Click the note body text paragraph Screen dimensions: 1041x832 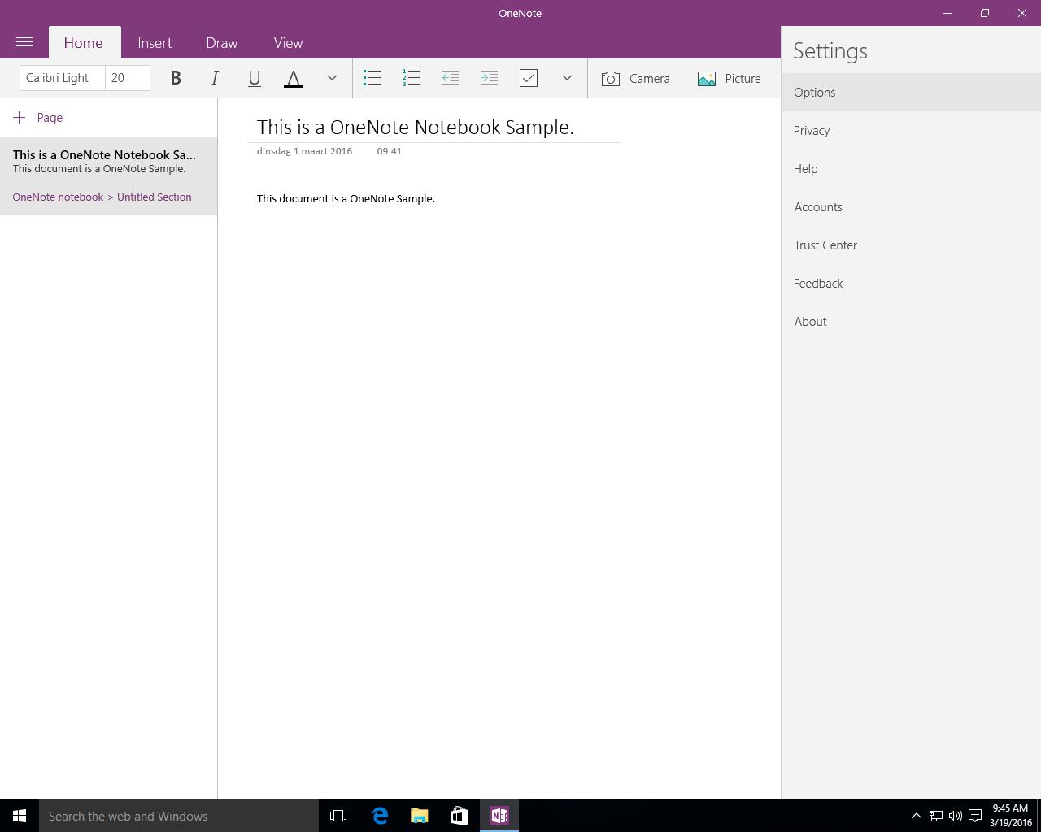[346, 198]
